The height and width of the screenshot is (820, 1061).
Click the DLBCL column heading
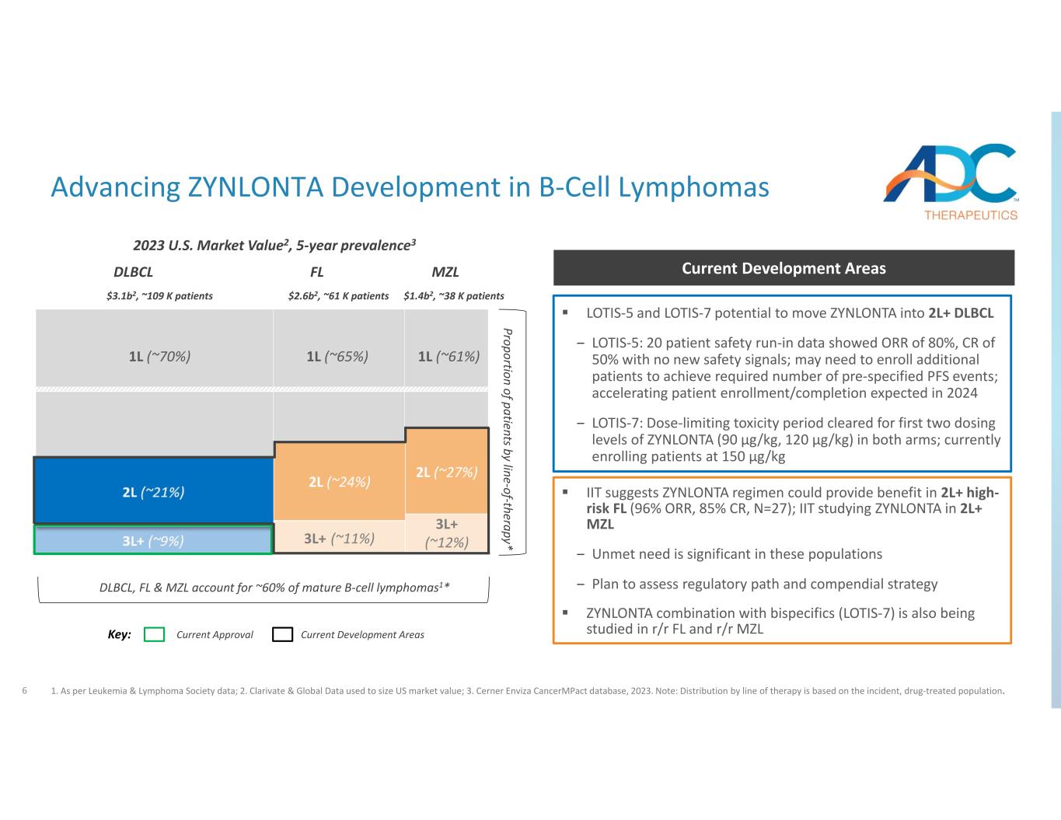[x=134, y=272]
